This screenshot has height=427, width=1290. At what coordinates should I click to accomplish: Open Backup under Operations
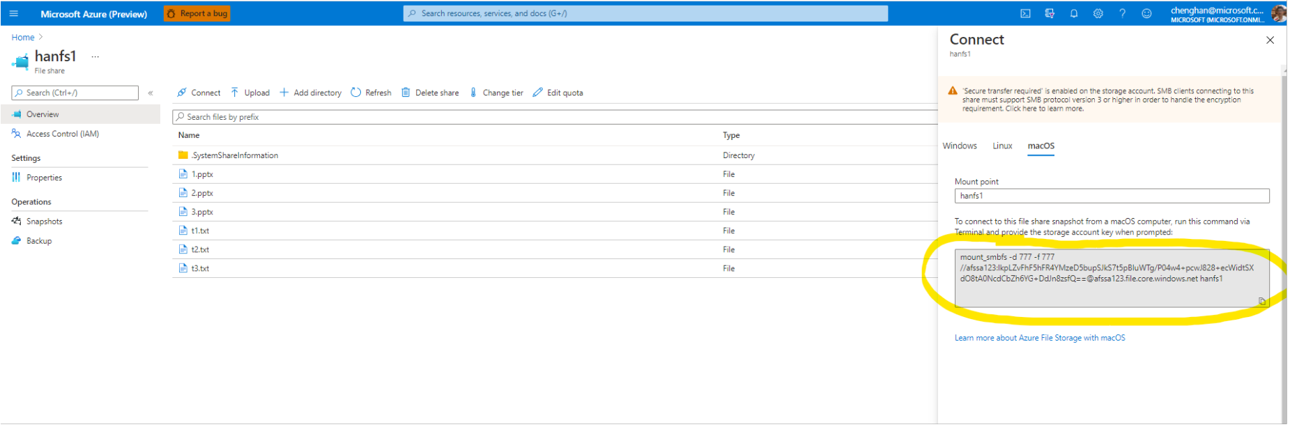point(39,241)
